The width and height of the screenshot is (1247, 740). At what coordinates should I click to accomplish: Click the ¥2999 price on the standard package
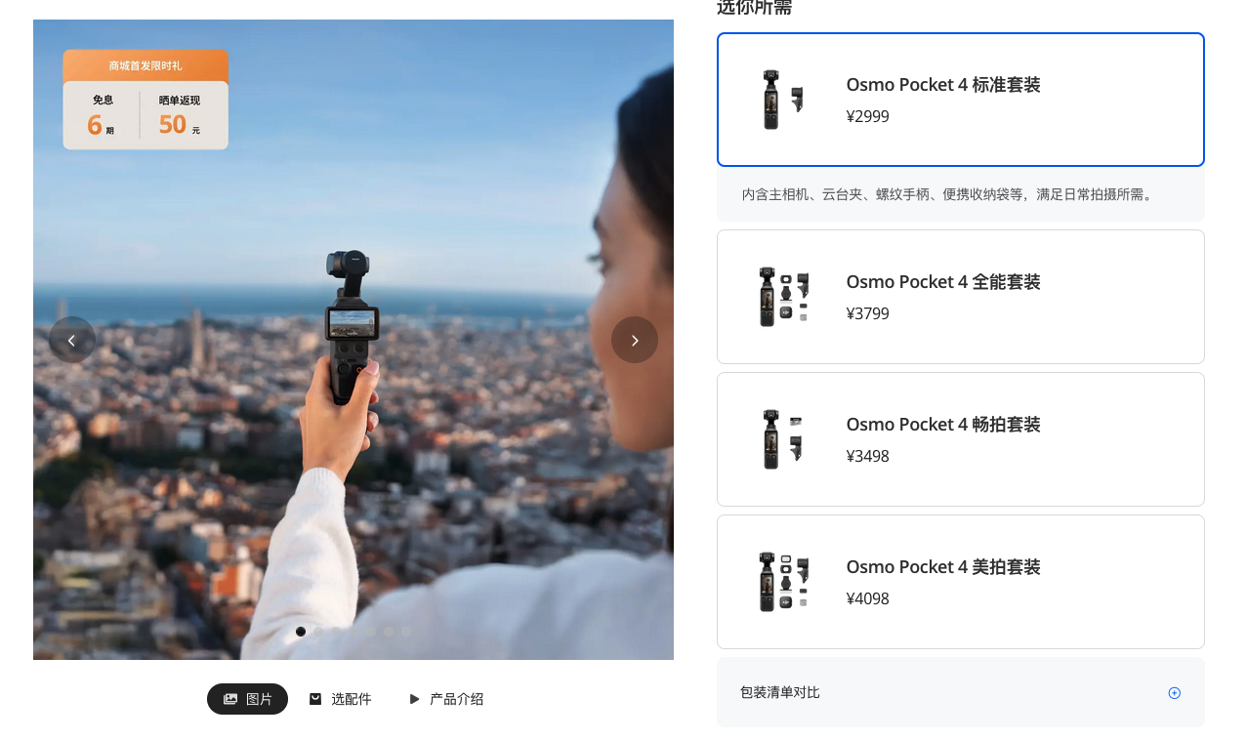tap(867, 116)
